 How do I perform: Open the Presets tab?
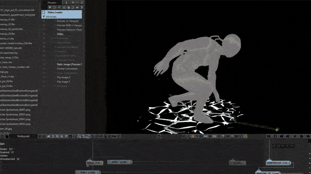52,3
